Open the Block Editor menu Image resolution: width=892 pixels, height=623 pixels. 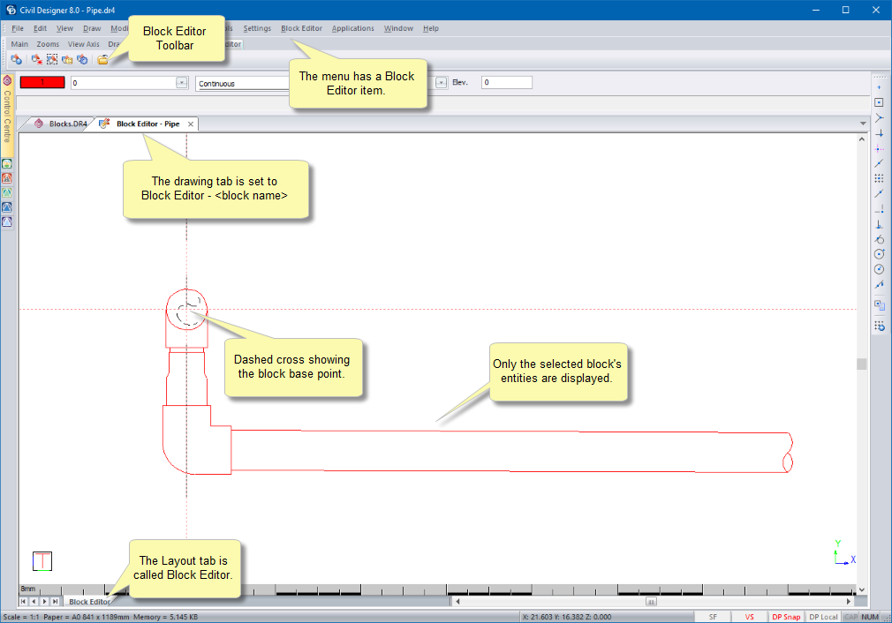(x=301, y=28)
